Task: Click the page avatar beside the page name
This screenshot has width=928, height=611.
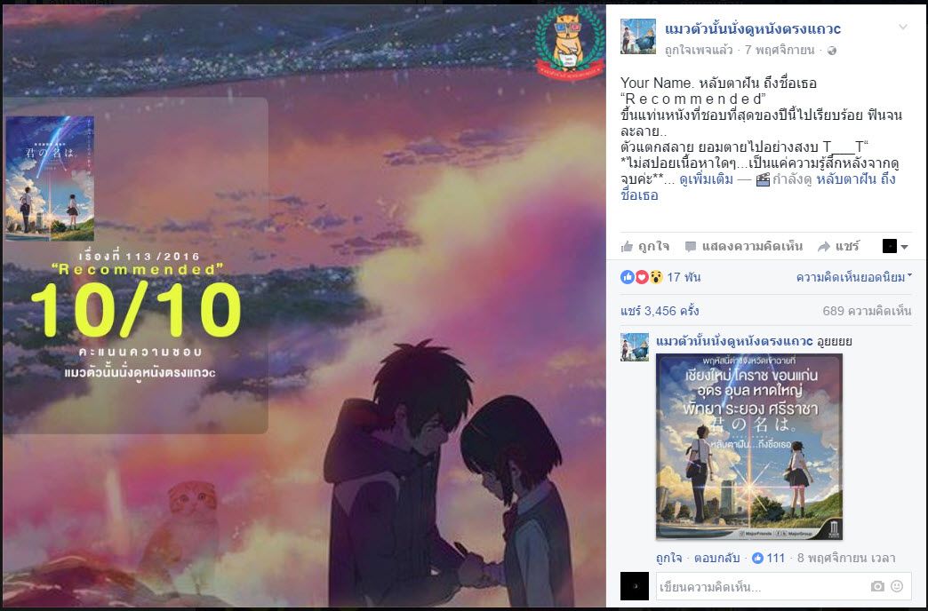Action: [x=638, y=36]
